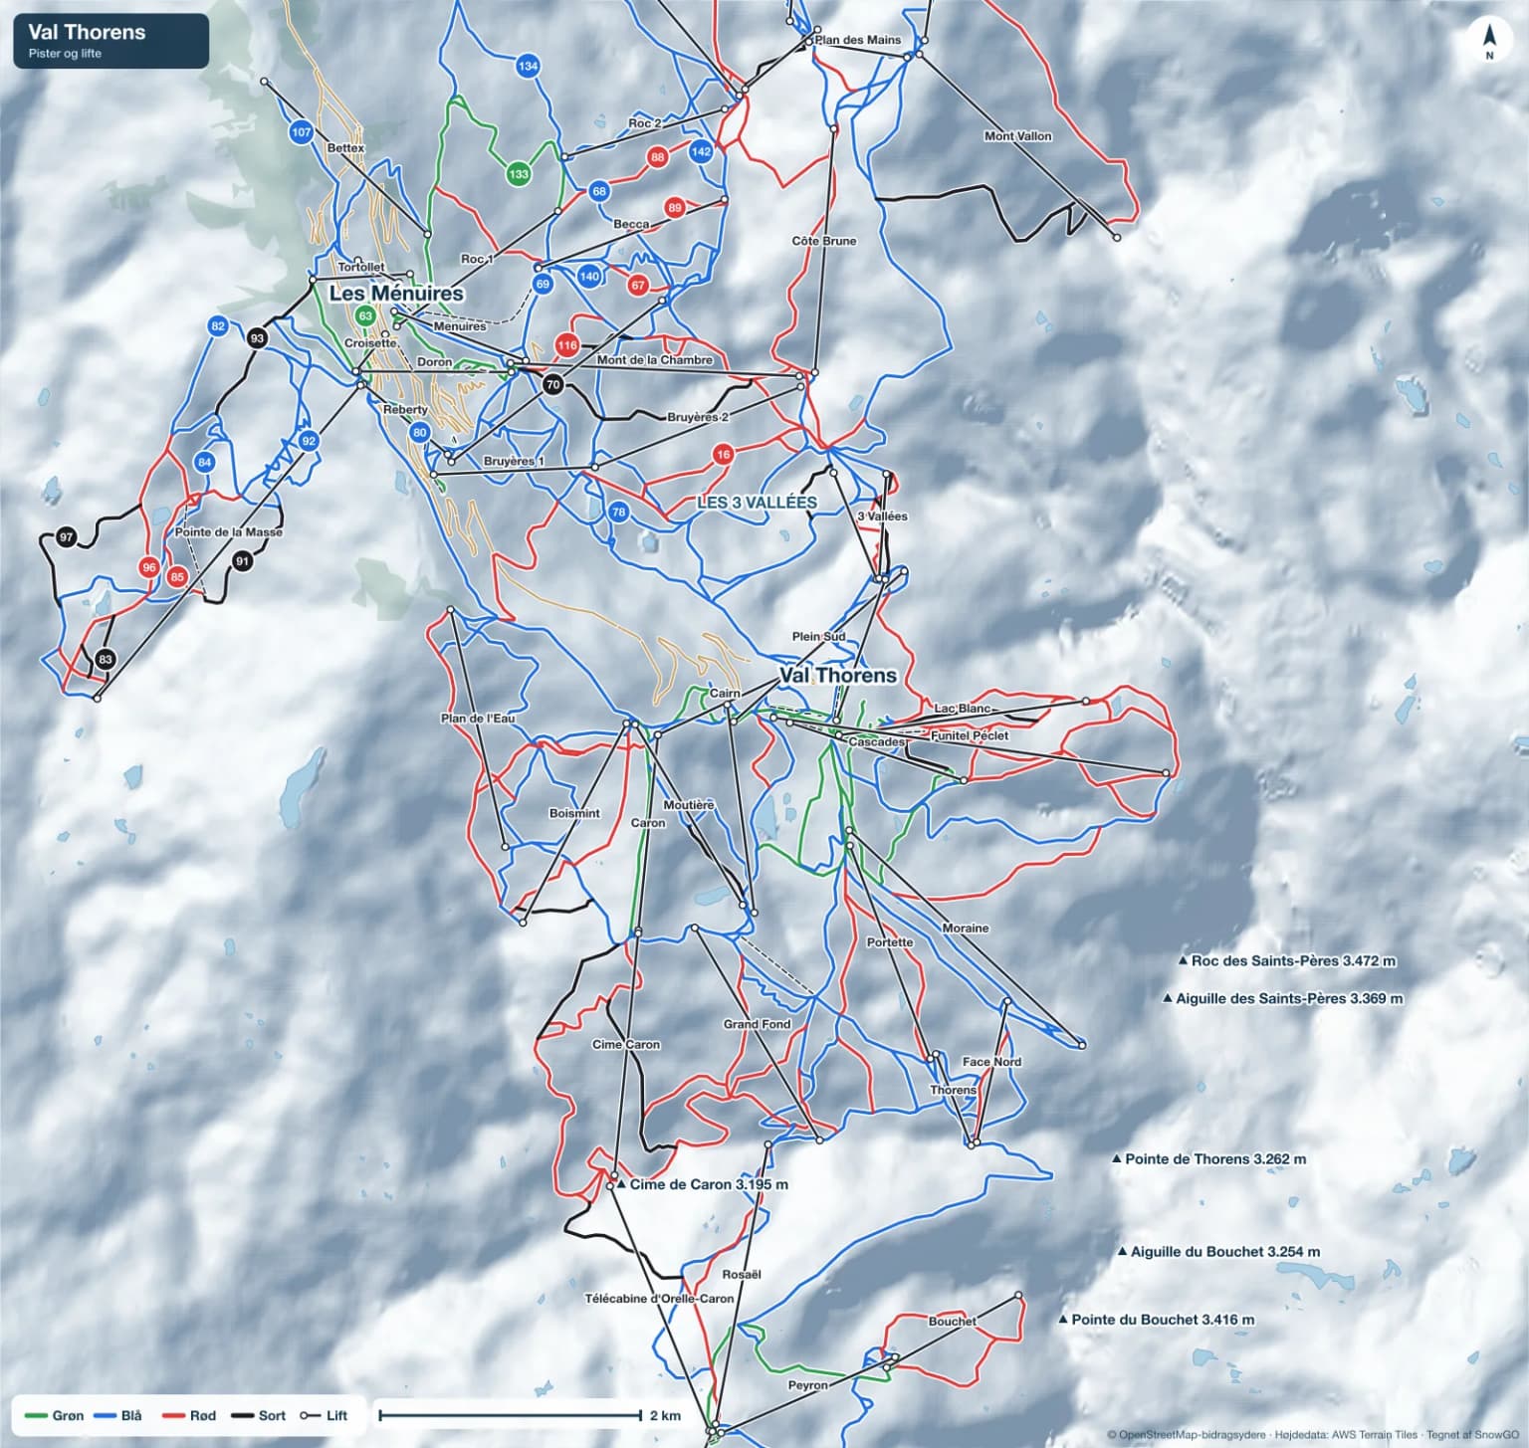This screenshot has width=1529, height=1448.
Task: Click the Mont Vallon lift label
Action: (x=1017, y=136)
